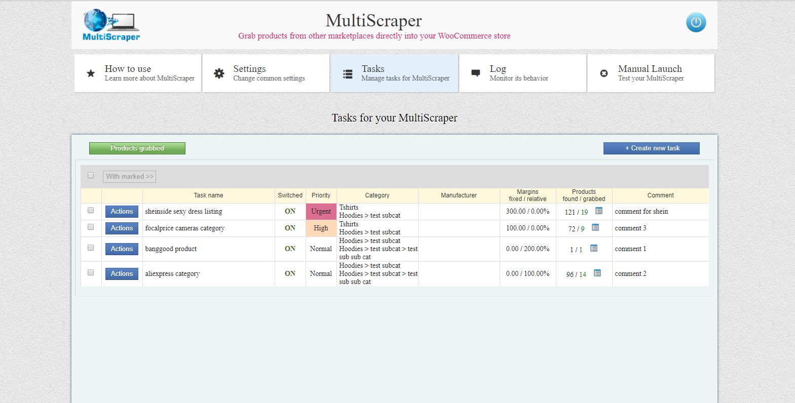Select the Tasks tab
The height and width of the screenshot is (403, 795).
(394, 73)
